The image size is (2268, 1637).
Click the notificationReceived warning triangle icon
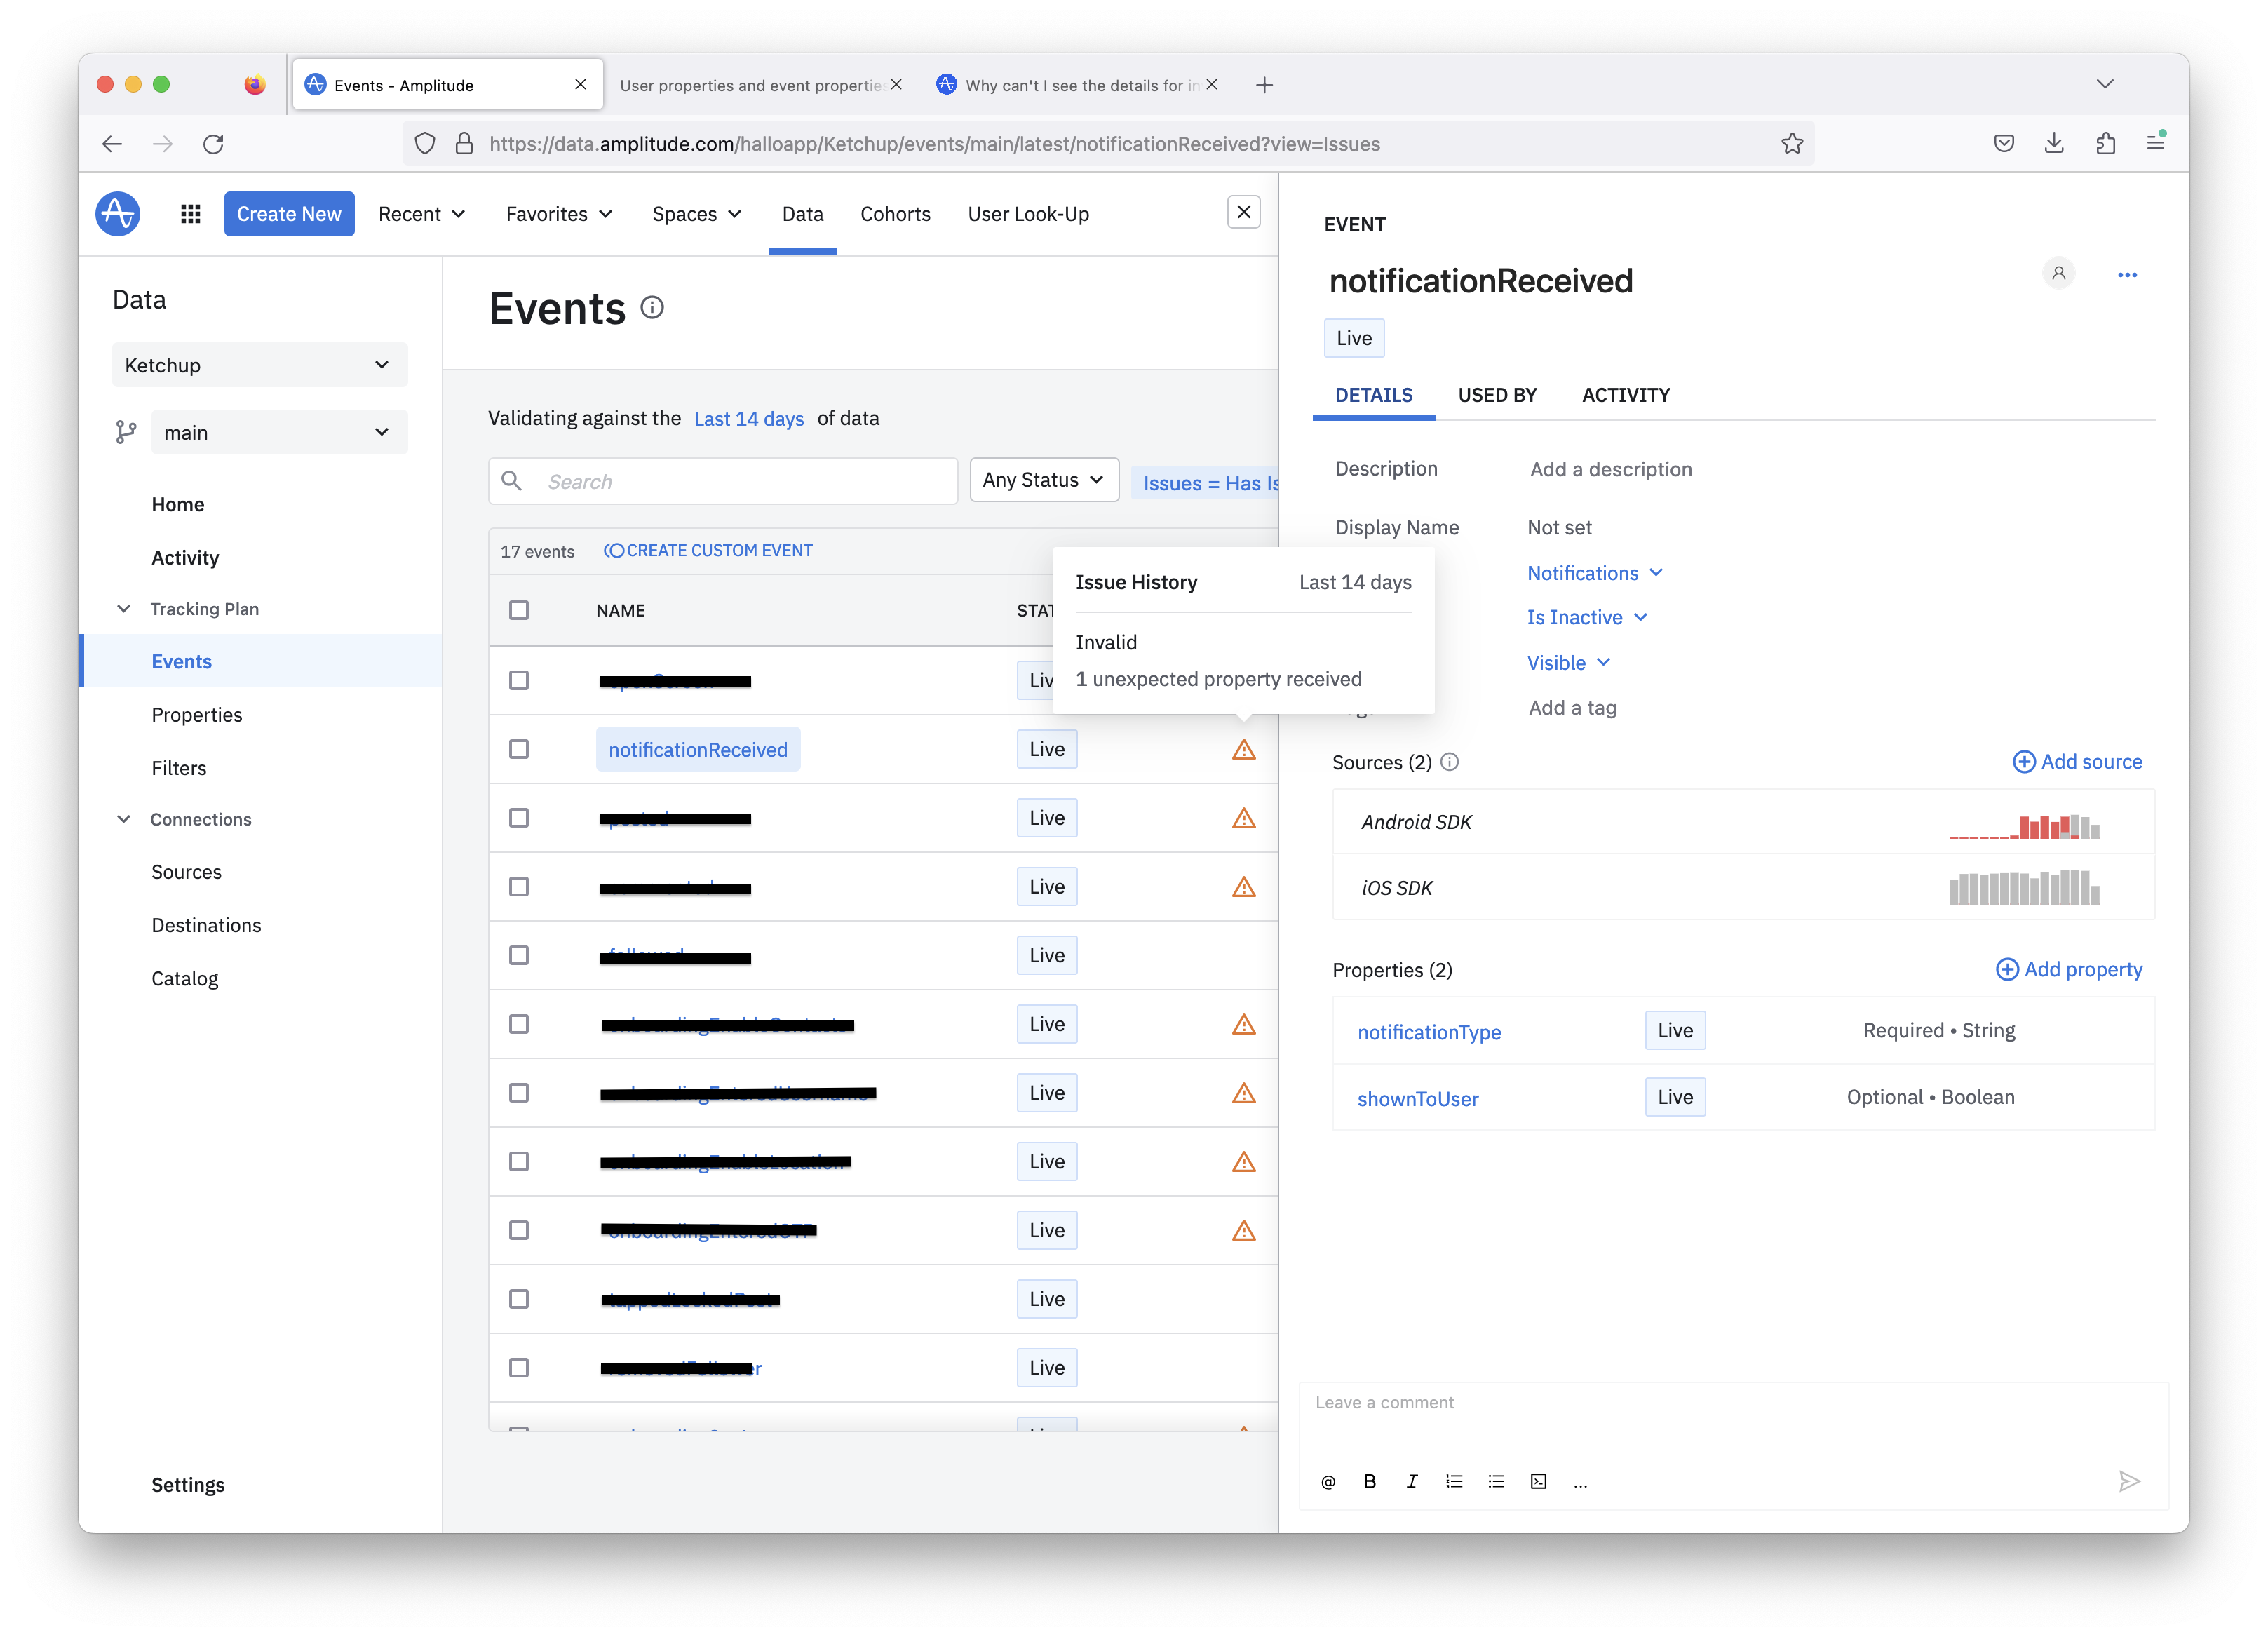coord(1243,750)
